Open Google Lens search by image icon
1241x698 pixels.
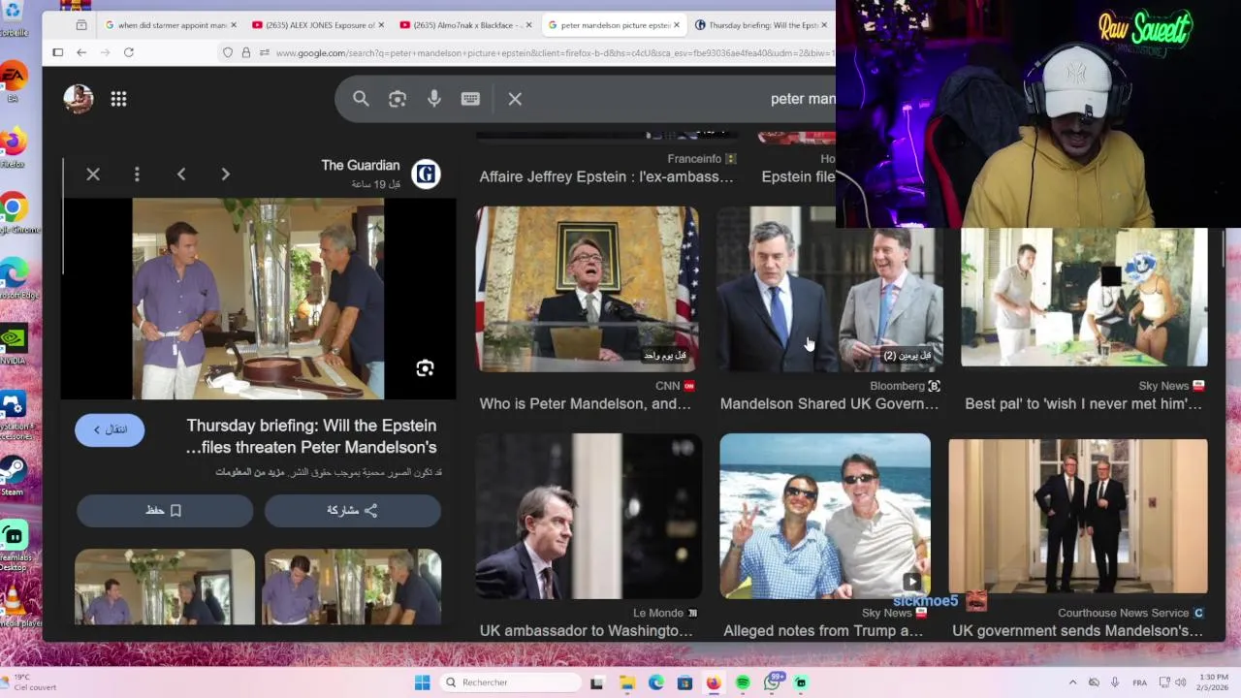coord(398,99)
